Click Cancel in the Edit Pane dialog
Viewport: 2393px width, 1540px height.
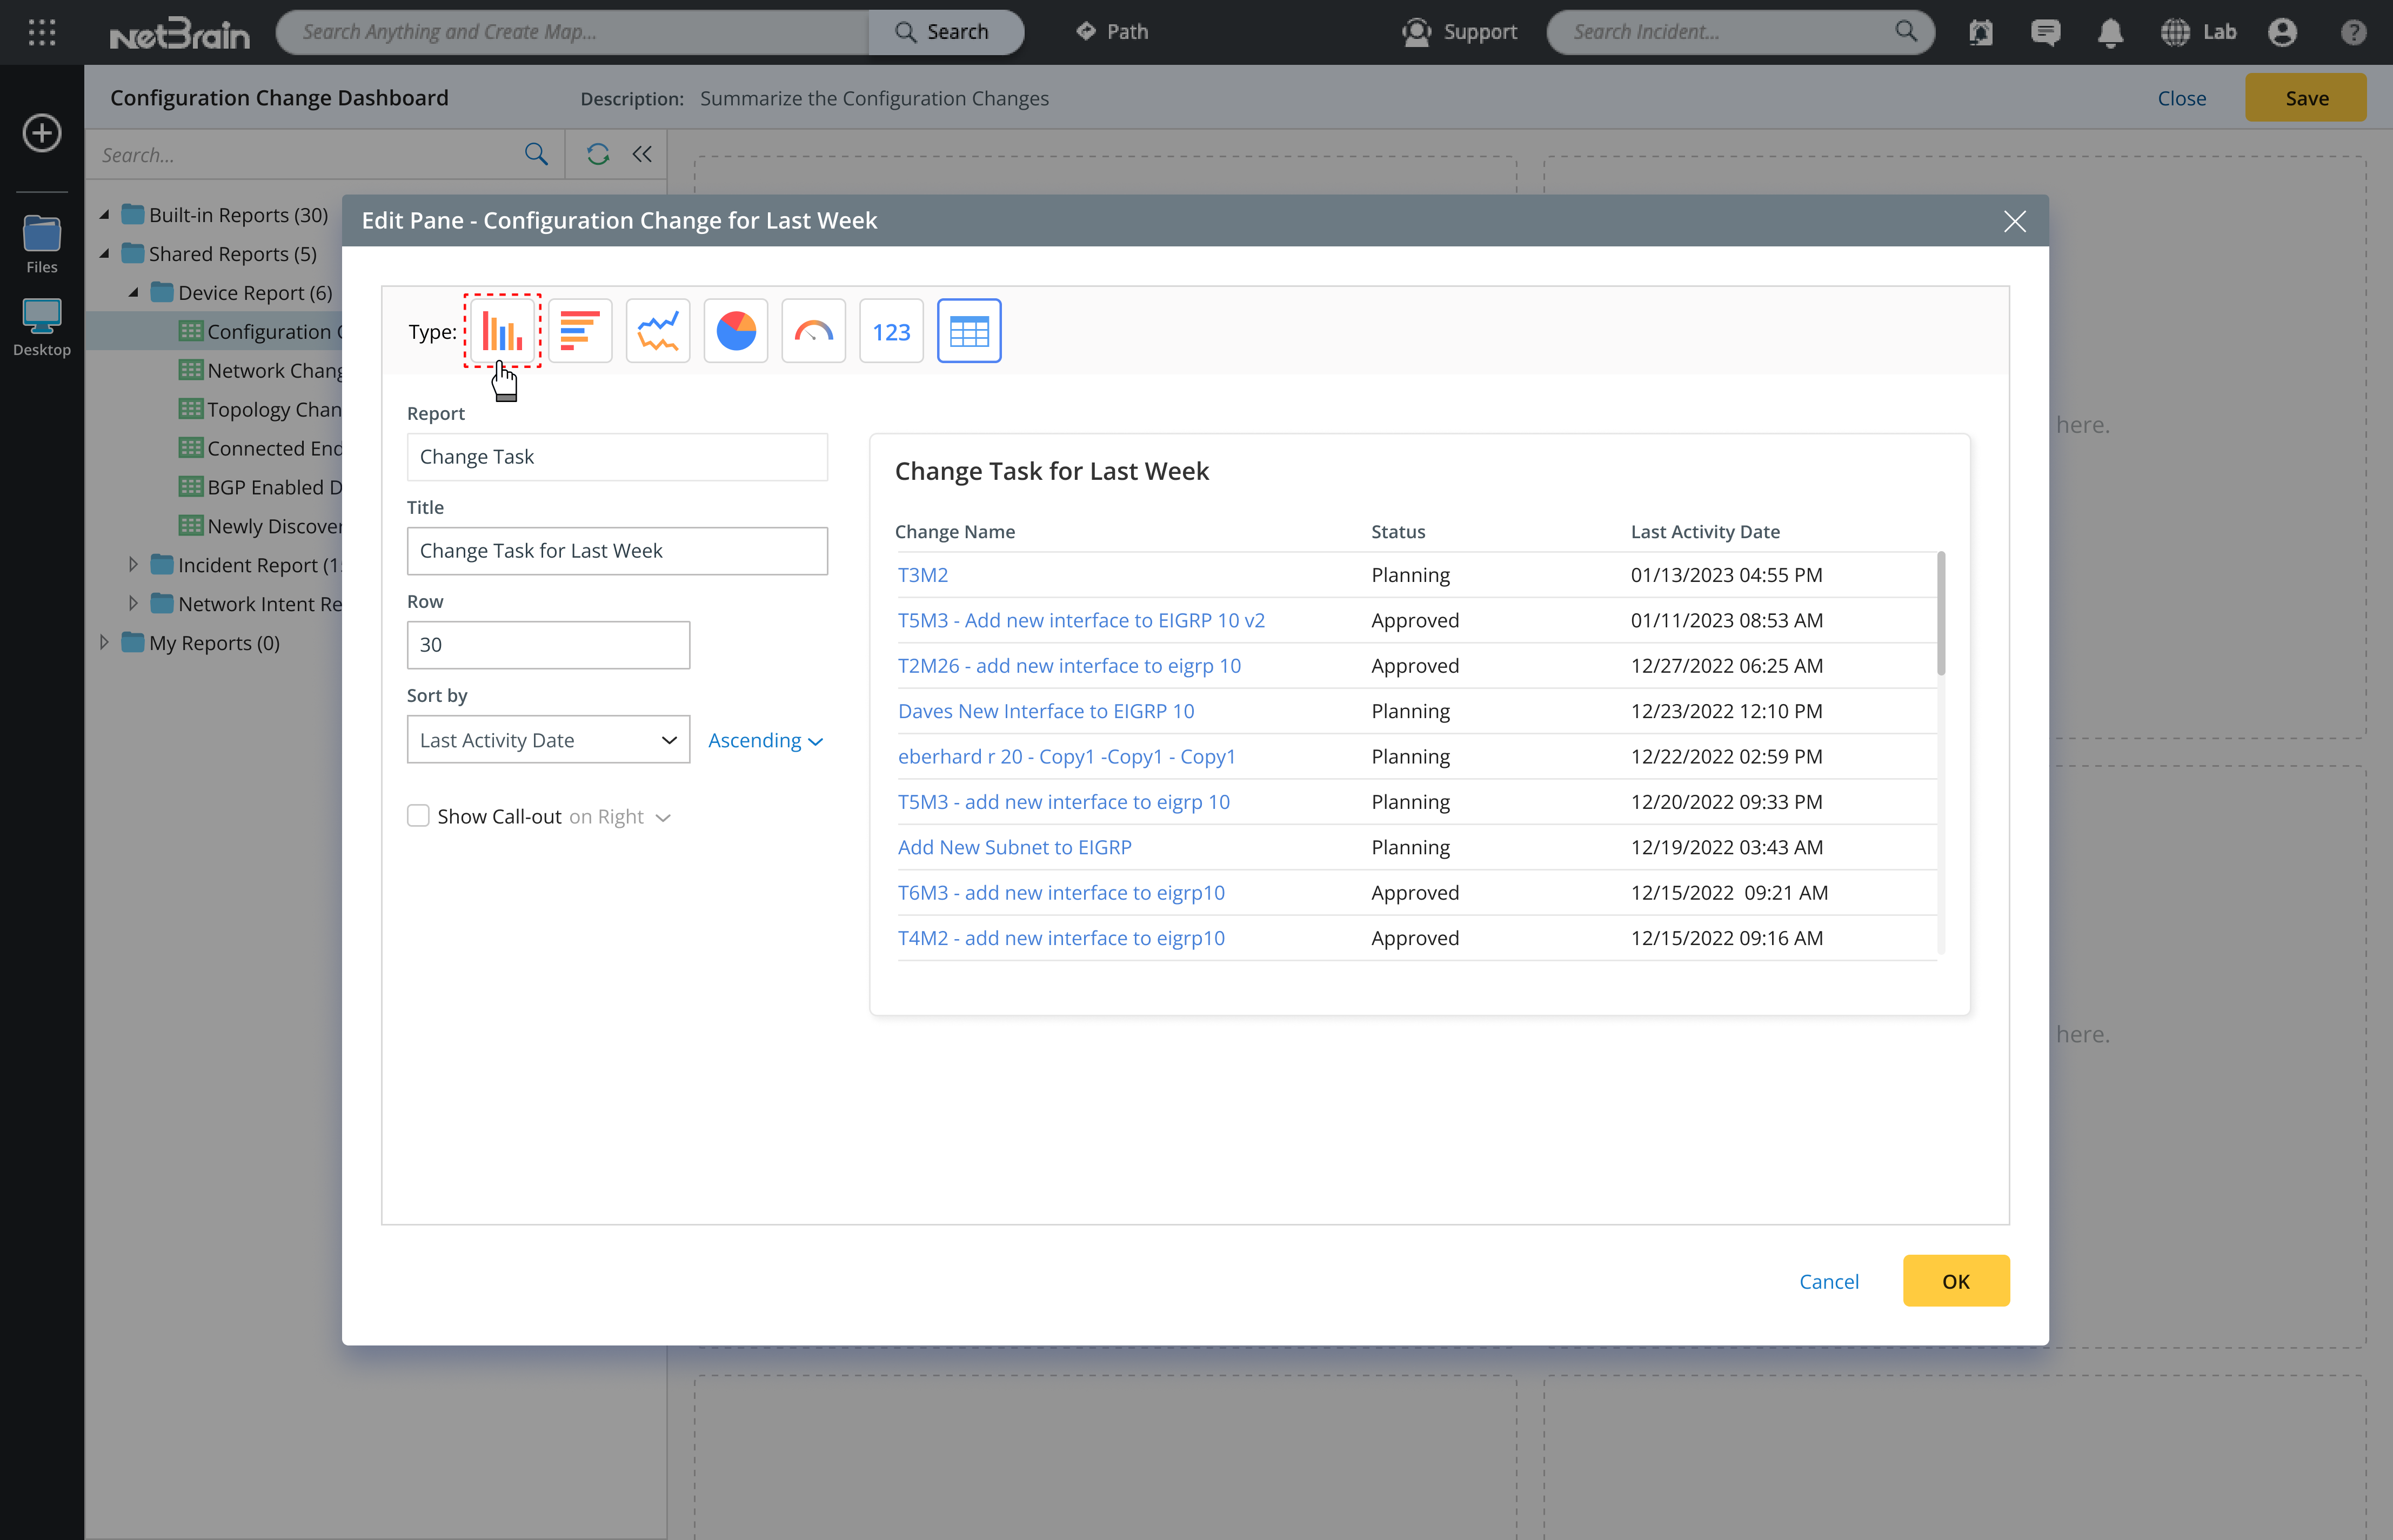pyautogui.click(x=1828, y=1281)
